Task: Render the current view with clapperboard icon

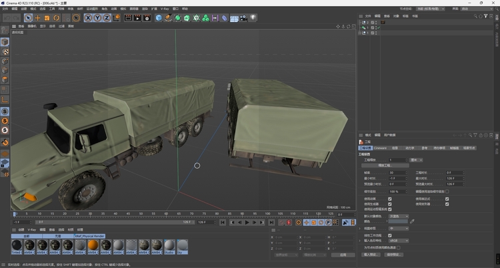Action: (128, 18)
